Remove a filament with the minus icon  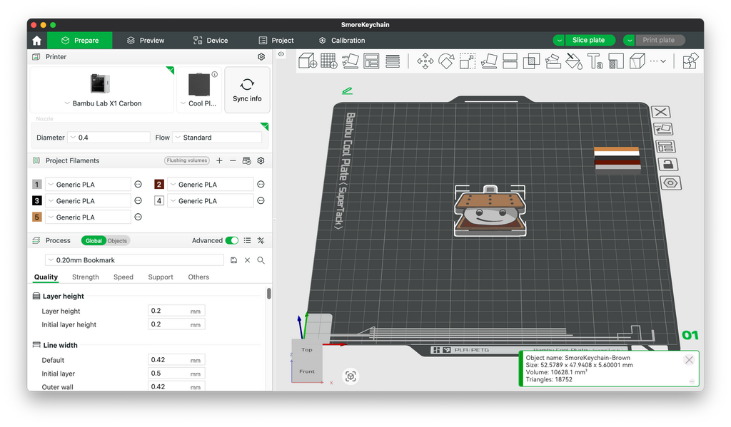click(233, 160)
